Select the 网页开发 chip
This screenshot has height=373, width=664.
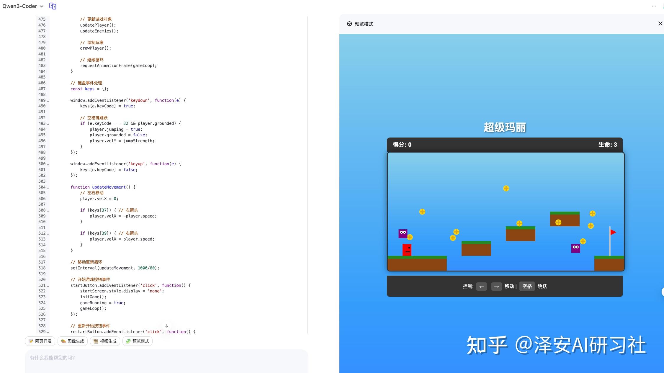(x=40, y=341)
